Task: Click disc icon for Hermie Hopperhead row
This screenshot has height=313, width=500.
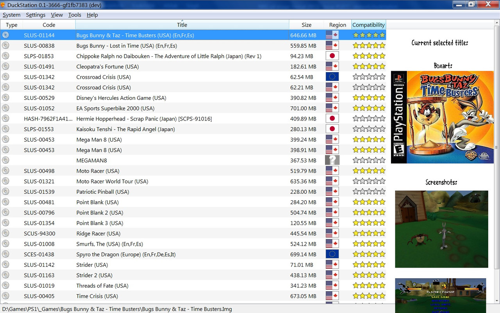Action: point(5,119)
